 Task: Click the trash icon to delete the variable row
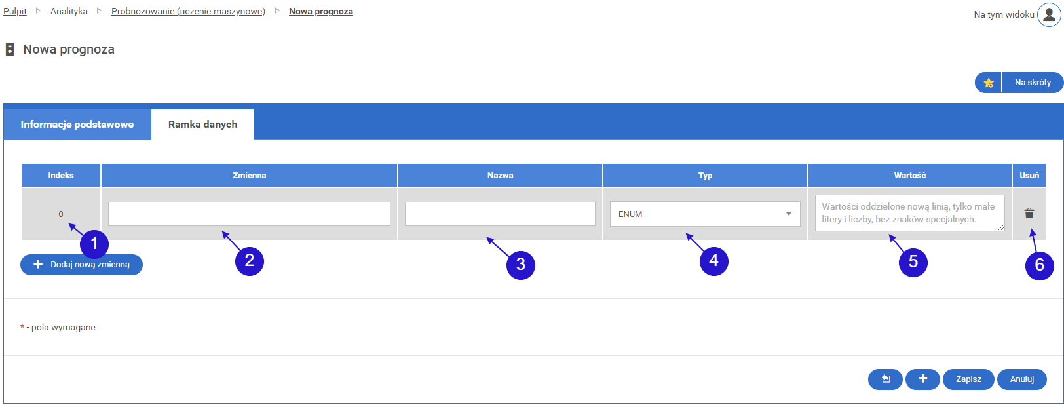click(x=1029, y=213)
